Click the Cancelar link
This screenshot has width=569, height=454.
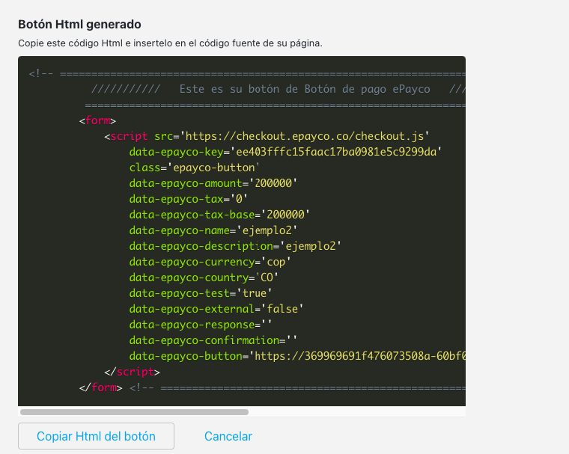(228, 436)
